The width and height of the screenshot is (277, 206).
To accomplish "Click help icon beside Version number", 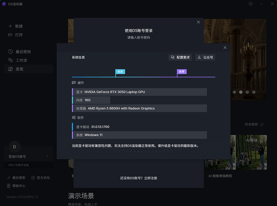I will pos(37,197).
